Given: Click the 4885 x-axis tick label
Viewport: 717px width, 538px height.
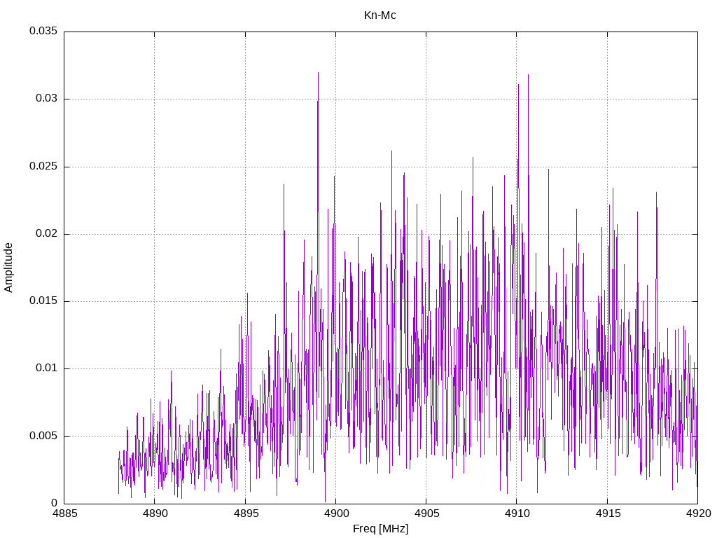Looking at the screenshot, I should (64, 513).
